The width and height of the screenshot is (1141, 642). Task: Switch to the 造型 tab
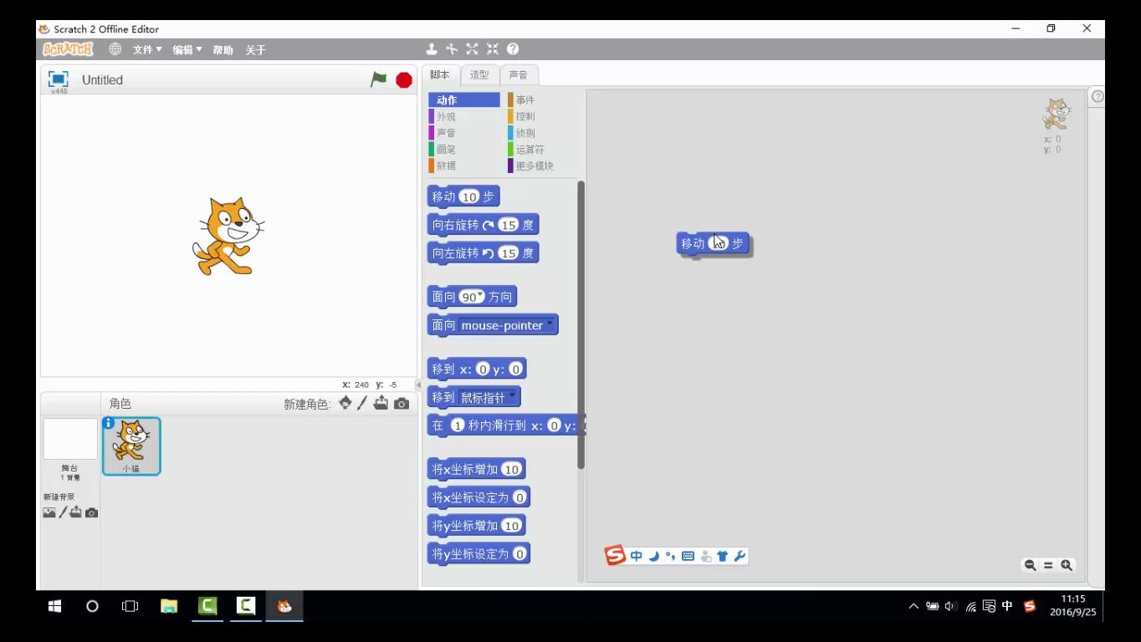[478, 74]
